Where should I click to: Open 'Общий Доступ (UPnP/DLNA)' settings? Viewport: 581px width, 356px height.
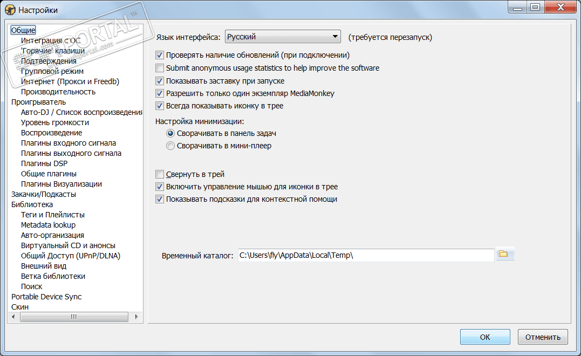[x=71, y=256]
